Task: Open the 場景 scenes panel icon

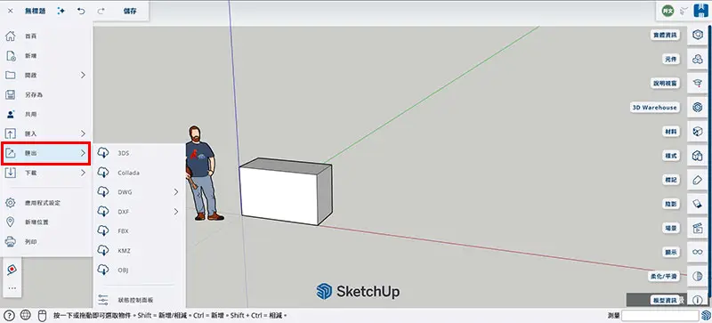Action: pyautogui.click(x=698, y=228)
